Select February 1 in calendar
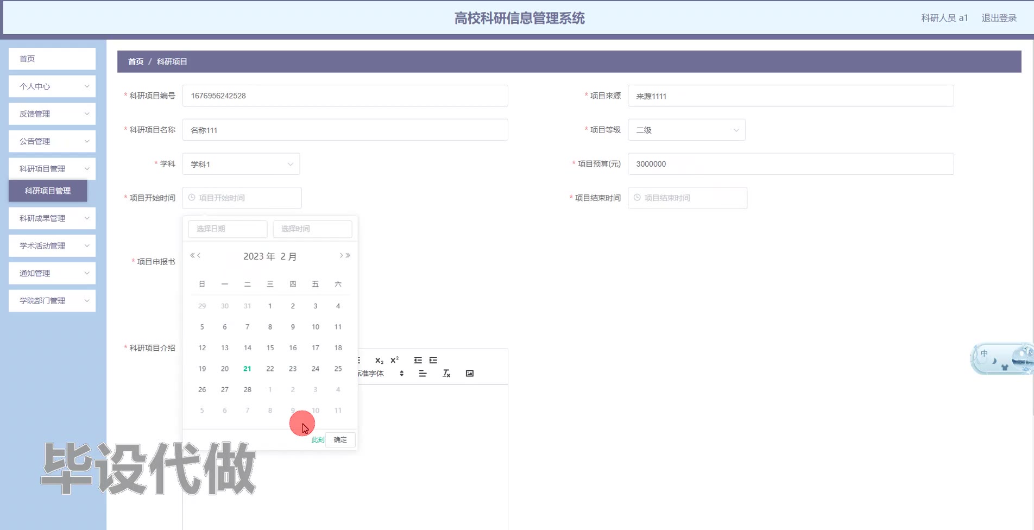 (270, 306)
